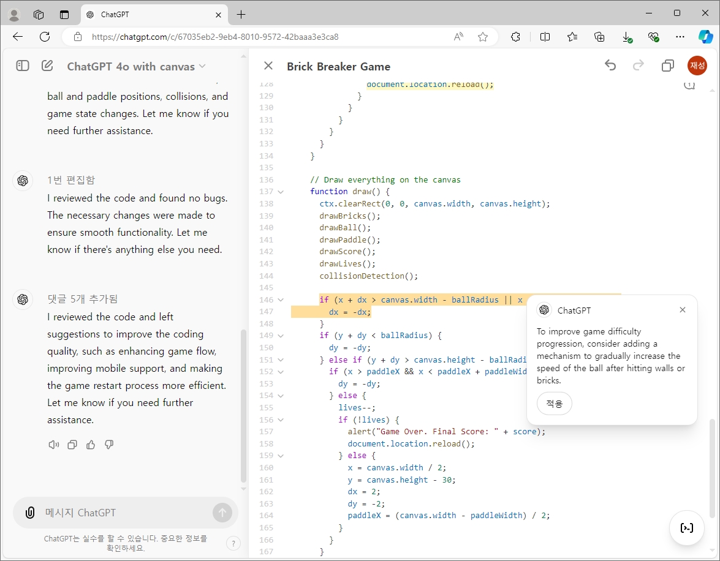This screenshot has width=720, height=561.
Task: Click the 'collisionDetection();' code line
Action: 369,276
